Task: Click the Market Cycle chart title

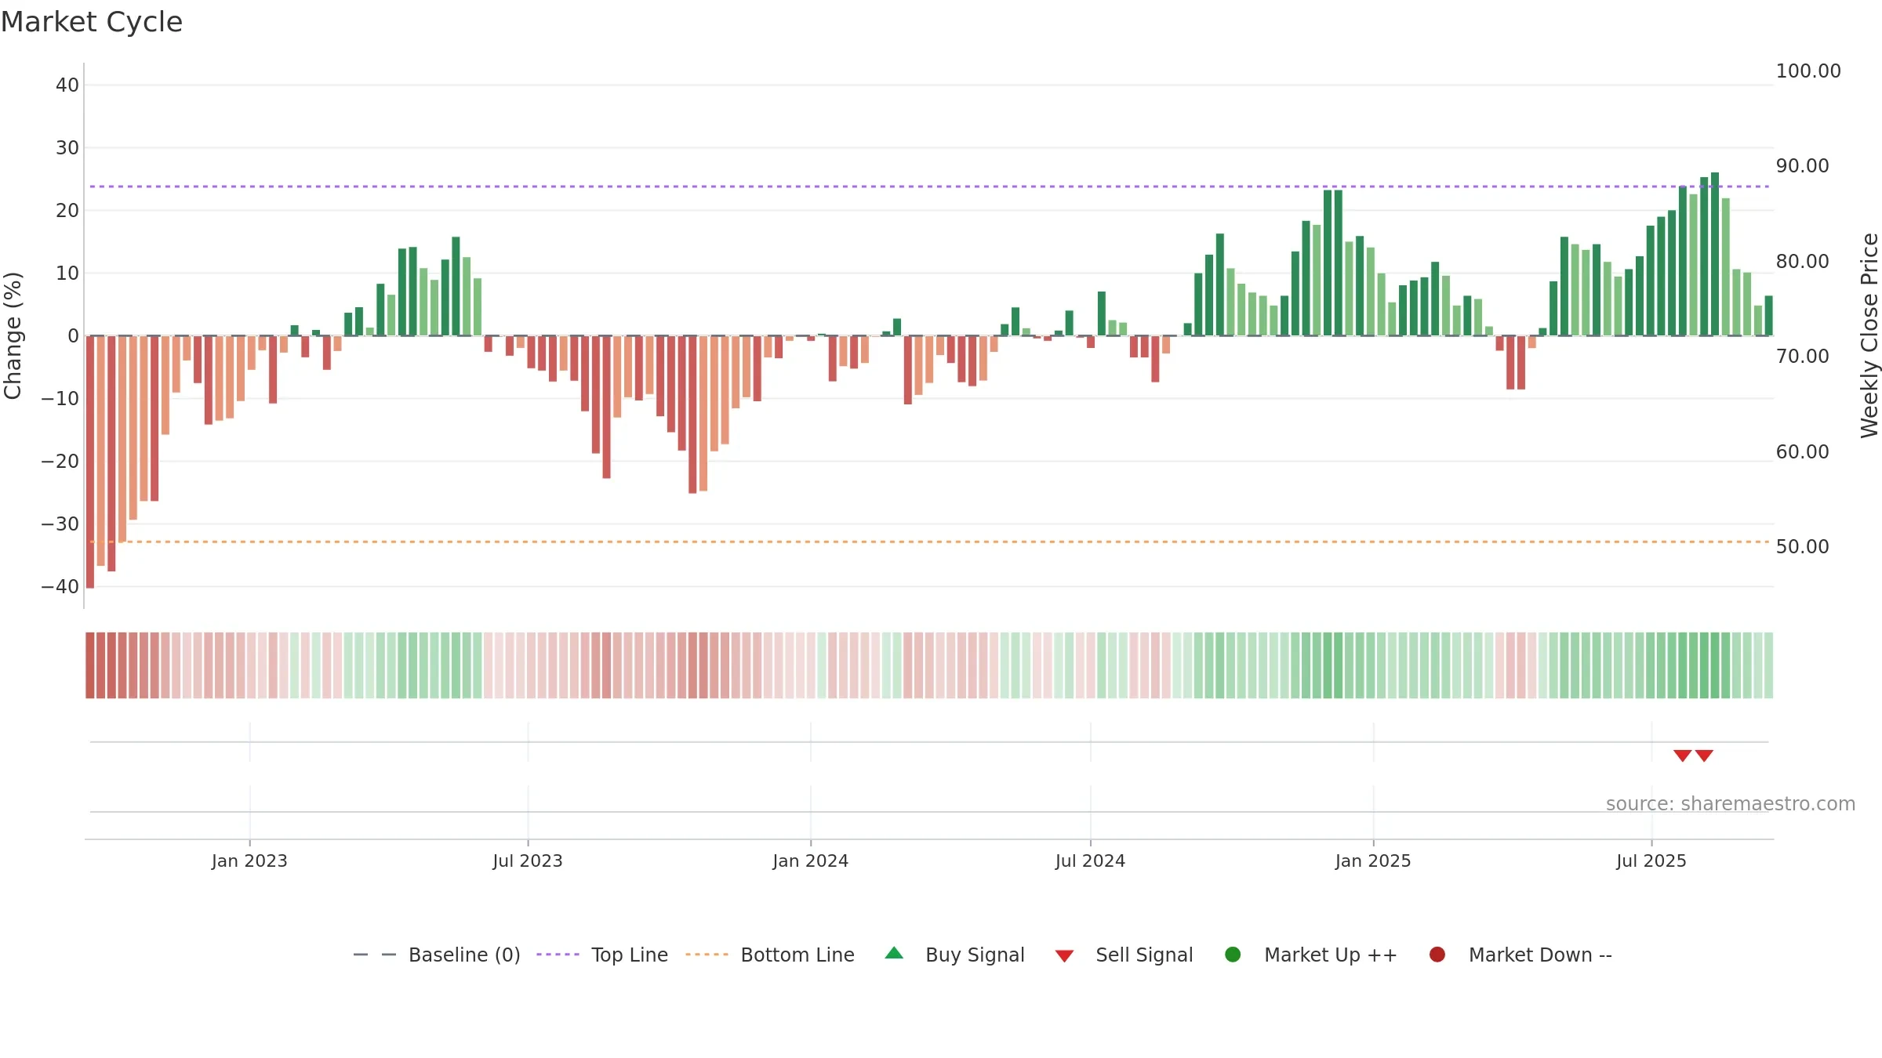Action: [92, 22]
